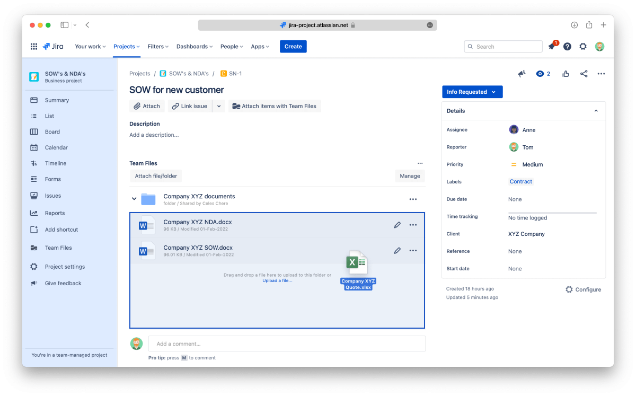
Task: Open the help question mark icon
Action: tap(567, 47)
